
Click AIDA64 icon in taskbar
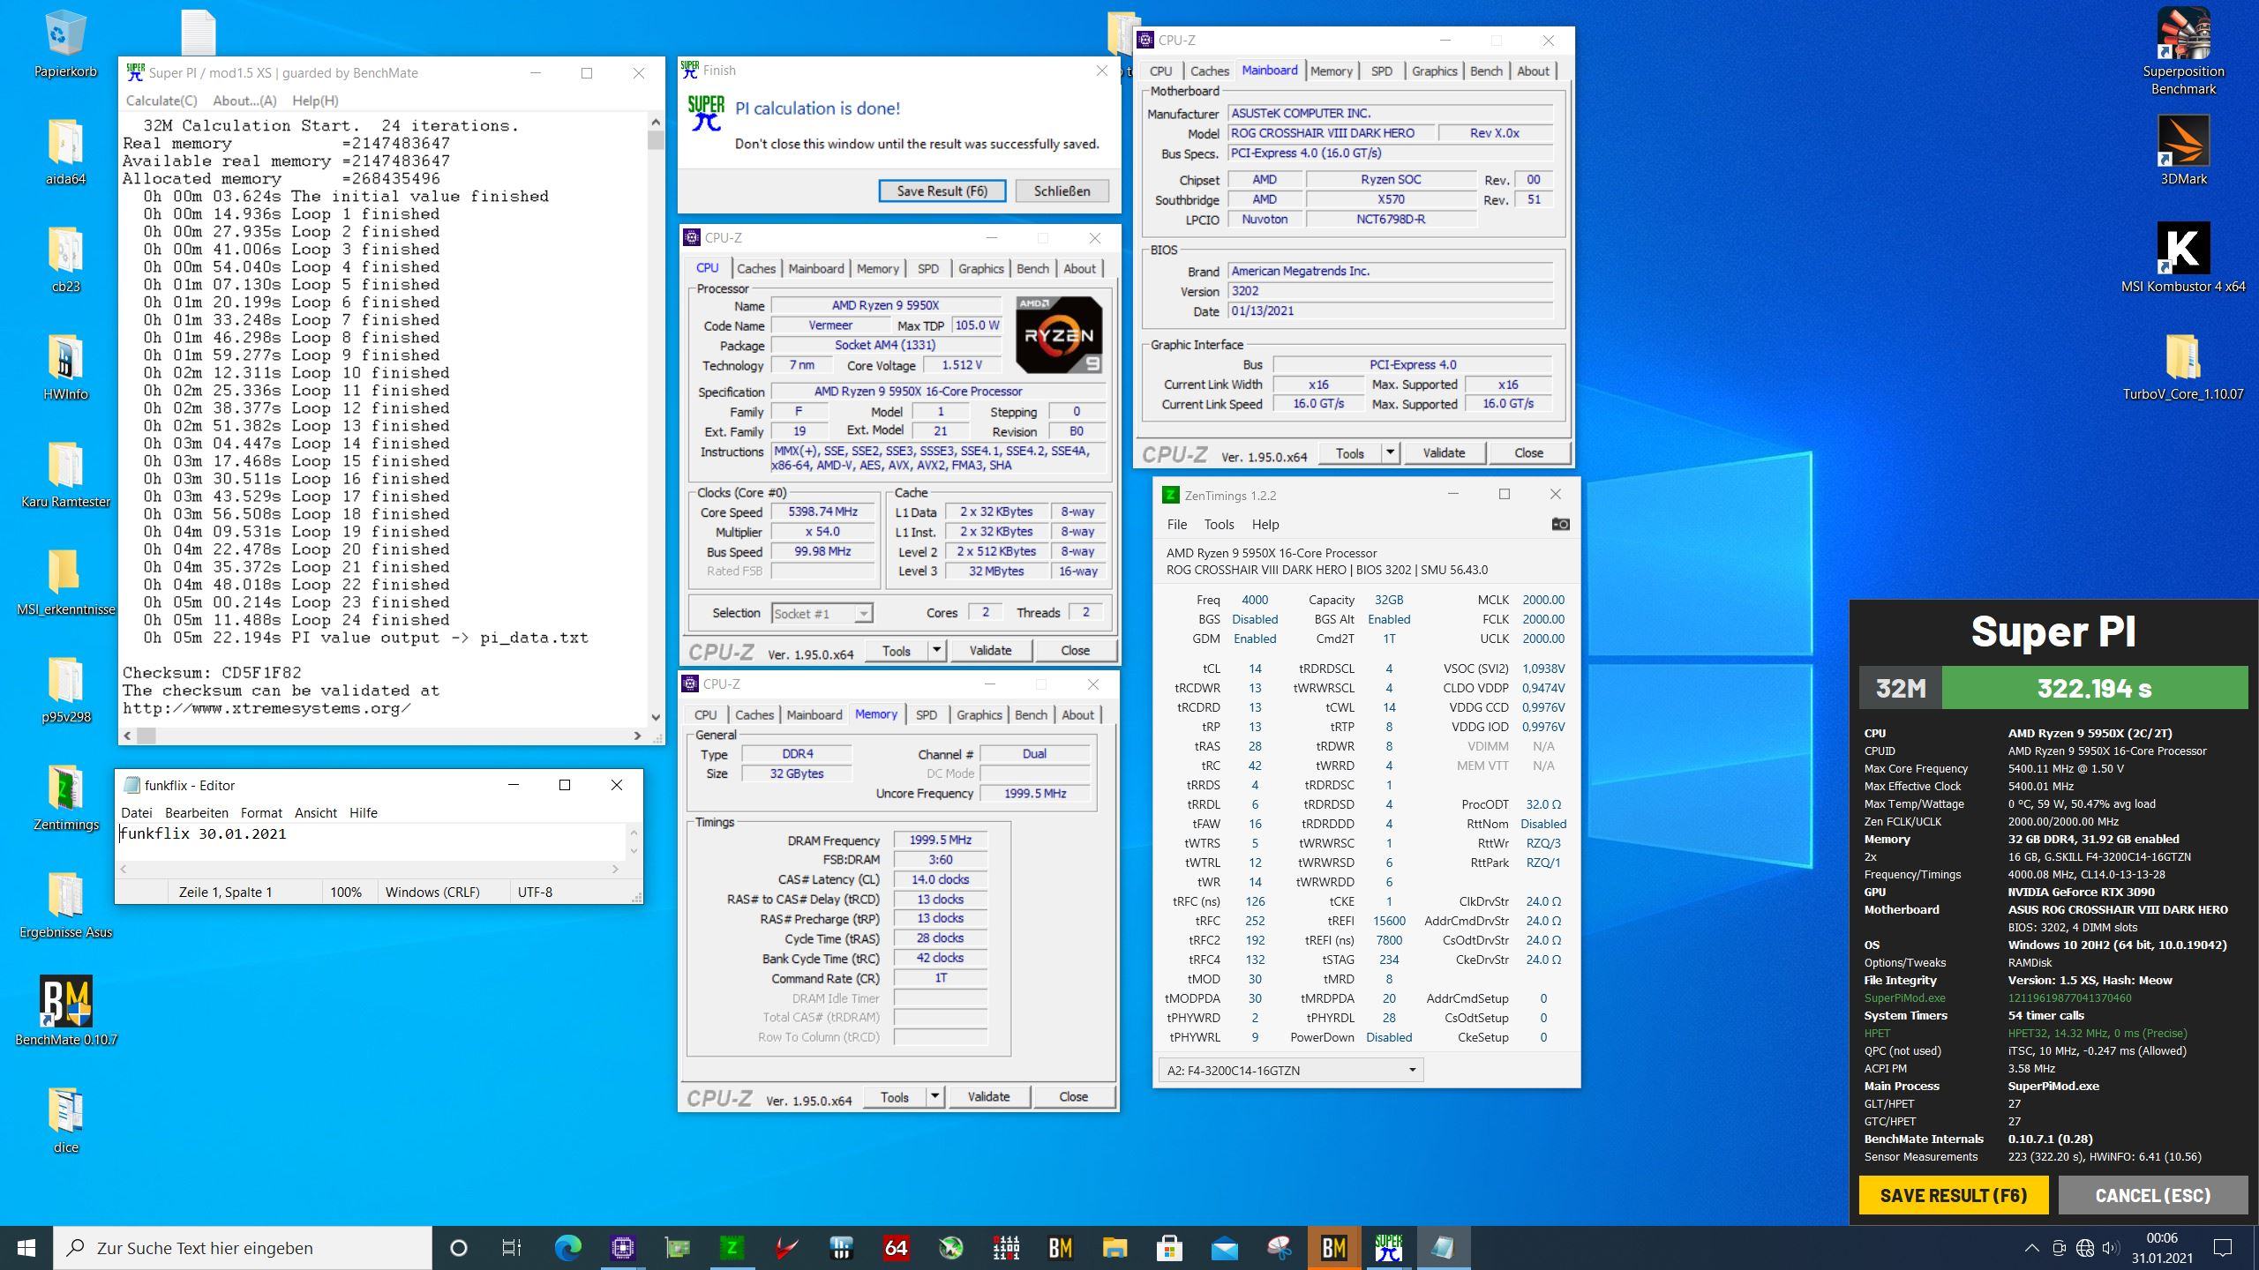(896, 1248)
